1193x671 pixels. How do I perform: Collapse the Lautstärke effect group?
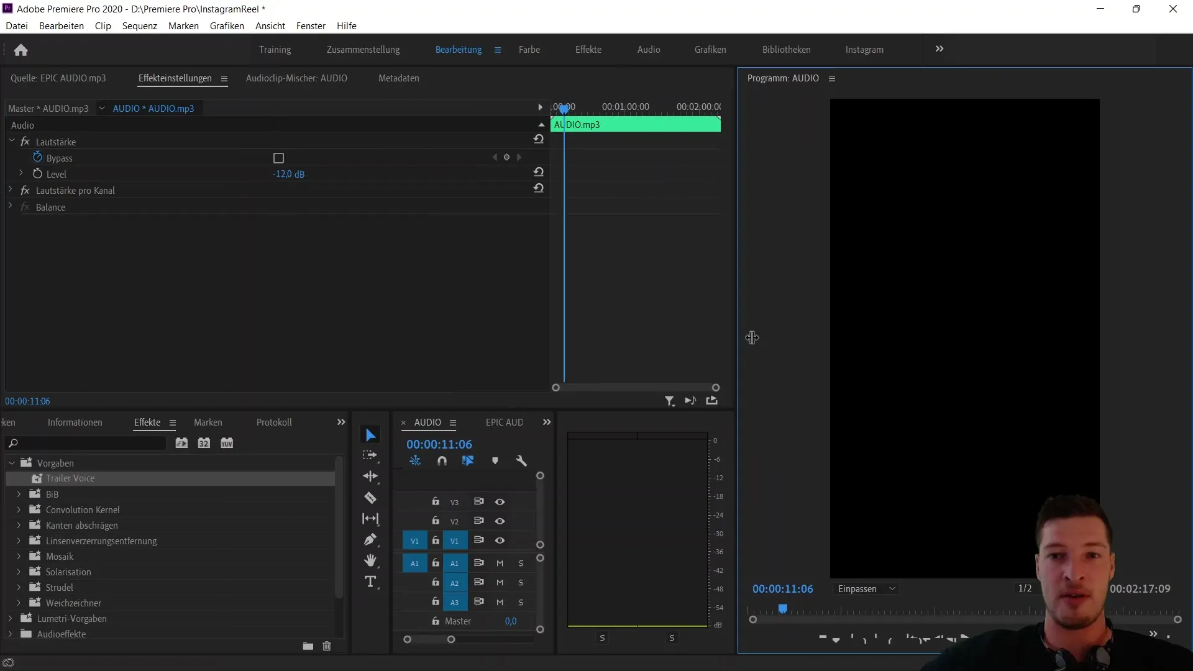11,141
